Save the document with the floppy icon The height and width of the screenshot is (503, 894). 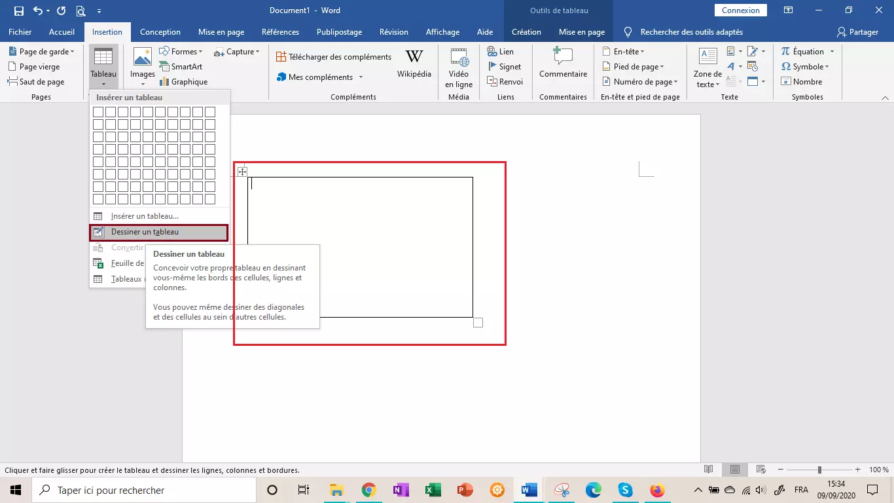click(x=18, y=10)
